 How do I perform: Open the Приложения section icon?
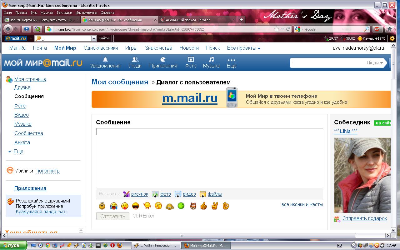(163, 59)
